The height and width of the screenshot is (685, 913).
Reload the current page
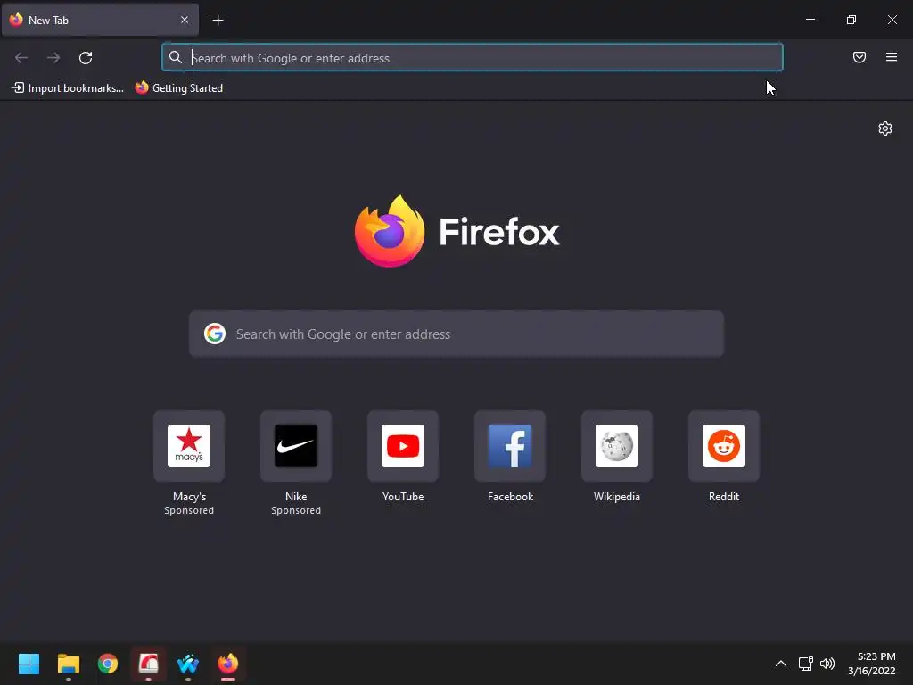coord(86,58)
